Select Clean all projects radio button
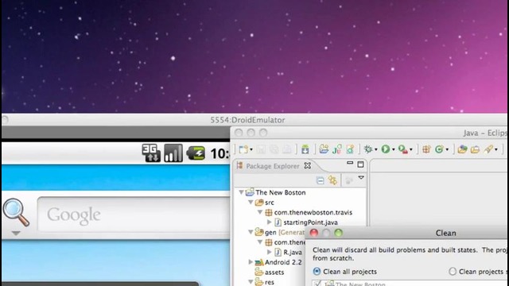 pyautogui.click(x=317, y=272)
